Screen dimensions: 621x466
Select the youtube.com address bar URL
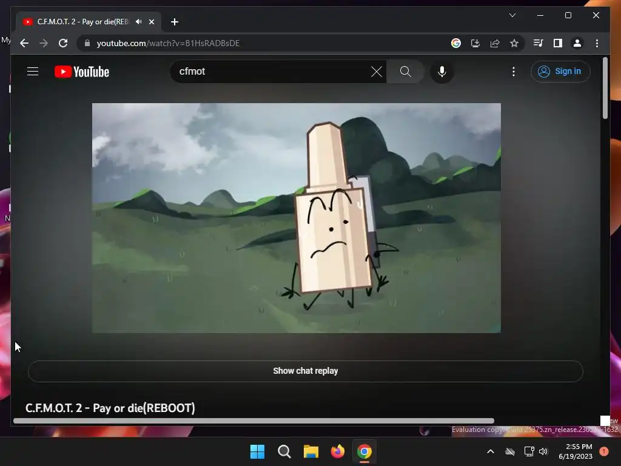tap(168, 43)
